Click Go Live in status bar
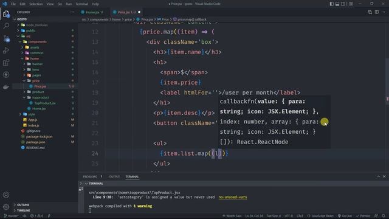This screenshot has width=389, height=219. click(x=345, y=216)
